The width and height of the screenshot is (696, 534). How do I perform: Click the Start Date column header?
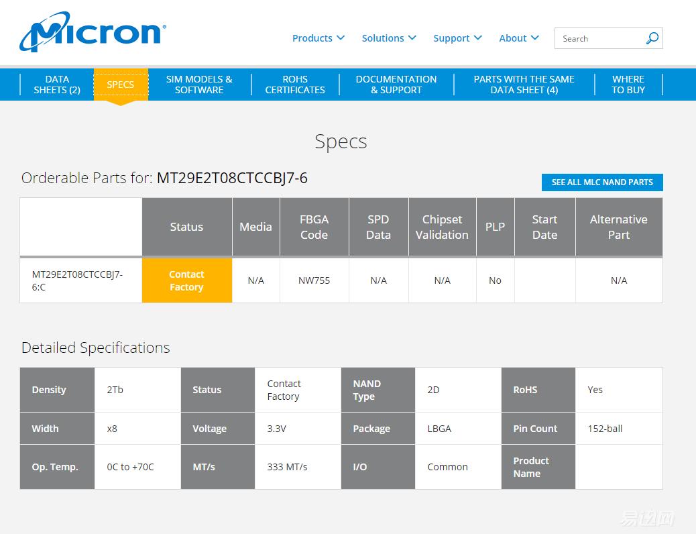click(x=544, y=227)
